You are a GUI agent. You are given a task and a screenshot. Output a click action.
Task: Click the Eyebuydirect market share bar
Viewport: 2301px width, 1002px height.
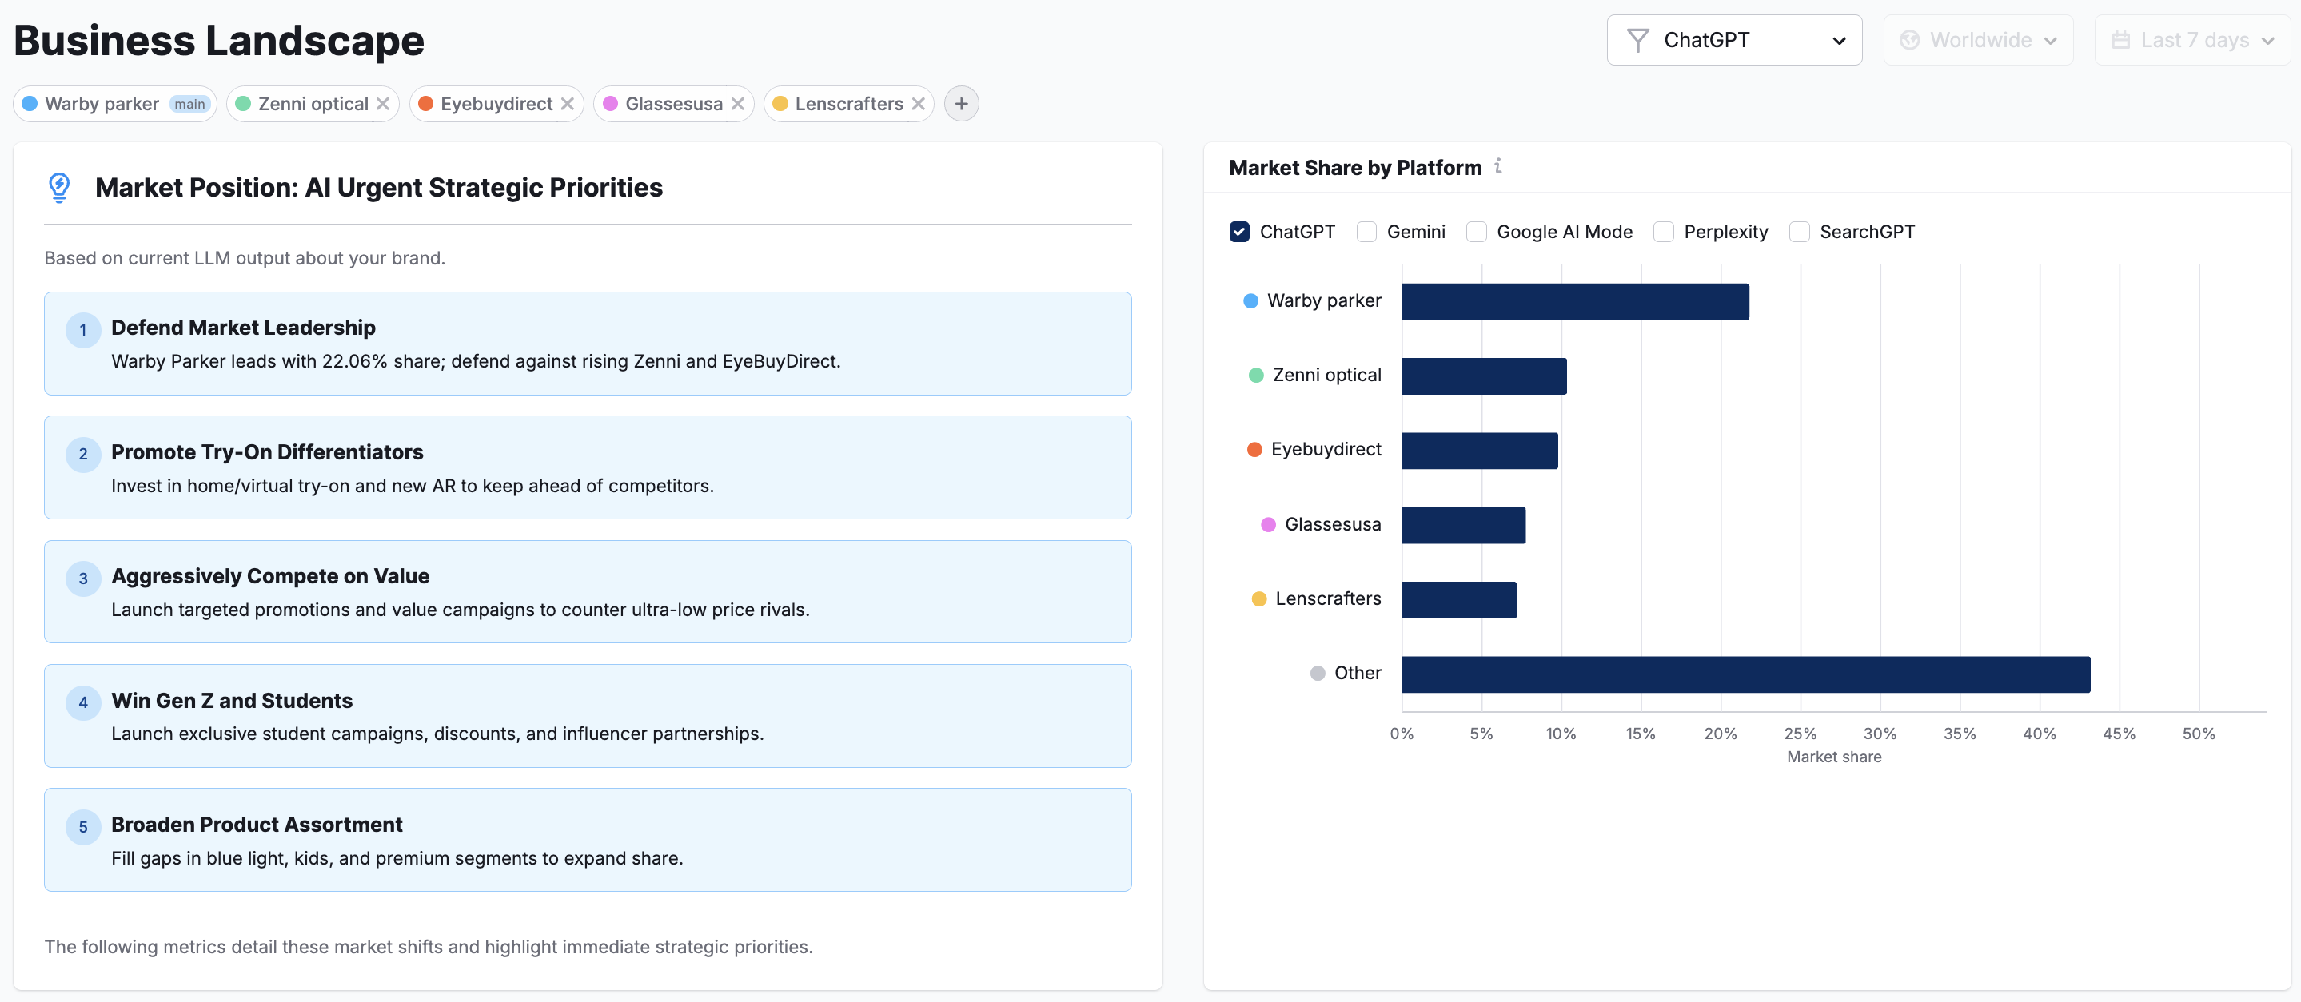1480,451
